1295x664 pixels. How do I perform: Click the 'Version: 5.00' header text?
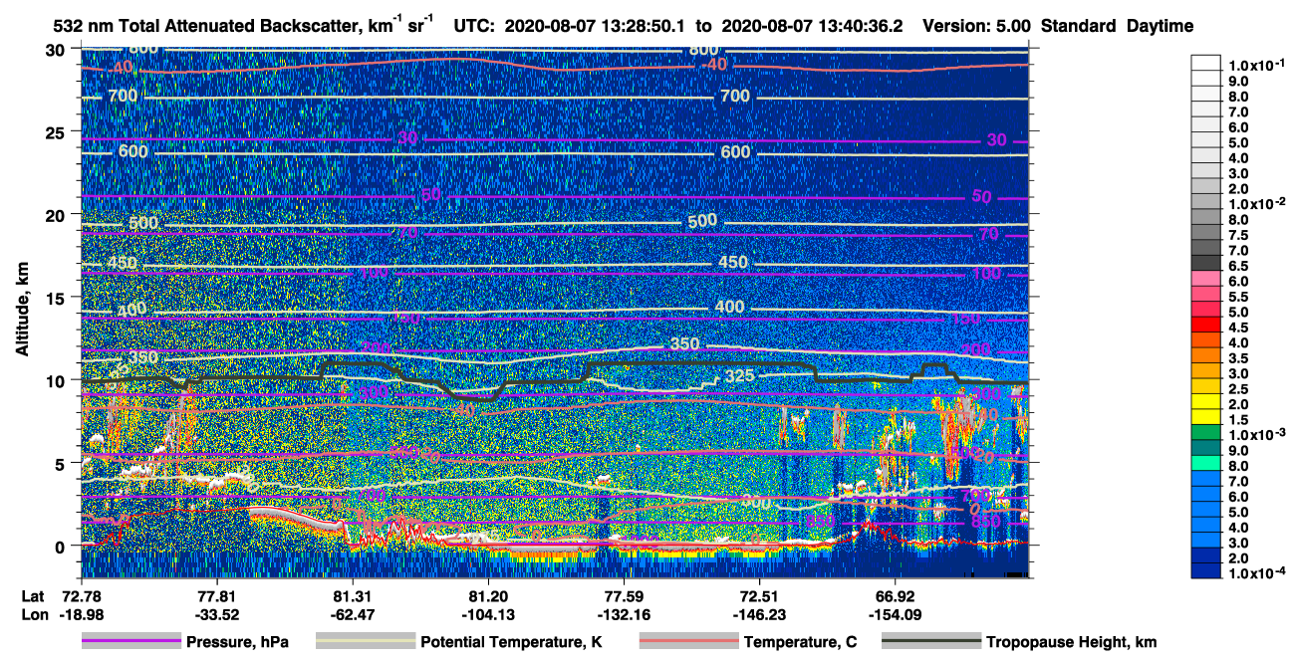point(976,27)
